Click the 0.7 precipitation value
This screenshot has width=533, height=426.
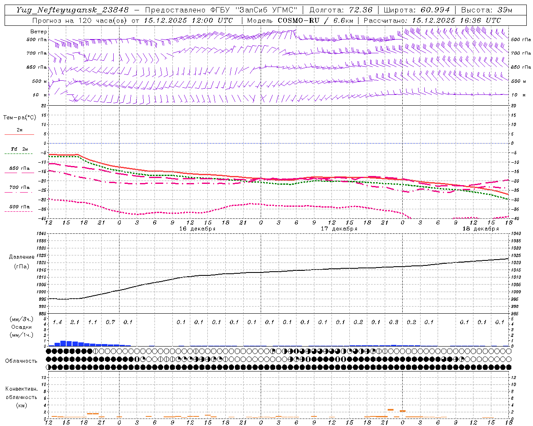pos(110,322)
